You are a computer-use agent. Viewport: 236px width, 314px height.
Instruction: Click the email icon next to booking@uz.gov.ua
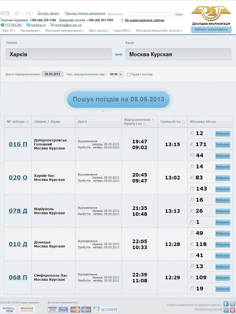coord(52,25)
